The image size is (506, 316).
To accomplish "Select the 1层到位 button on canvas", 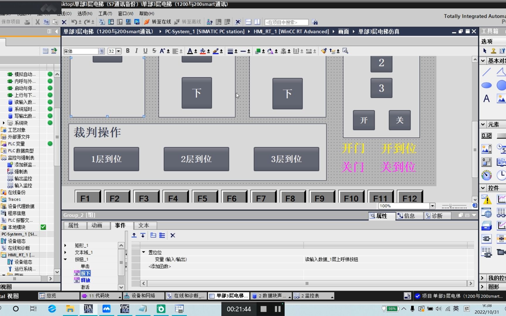I will (106, 159).
